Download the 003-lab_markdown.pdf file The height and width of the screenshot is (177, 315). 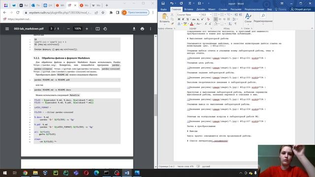click(x=134, y=29)
